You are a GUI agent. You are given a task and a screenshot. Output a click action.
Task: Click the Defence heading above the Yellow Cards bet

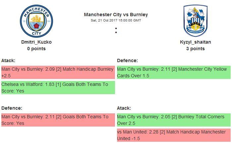pos(127,60)
